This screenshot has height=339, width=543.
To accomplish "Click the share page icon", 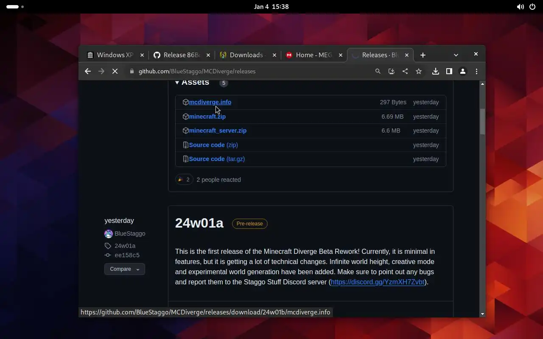I will [405, 72].
